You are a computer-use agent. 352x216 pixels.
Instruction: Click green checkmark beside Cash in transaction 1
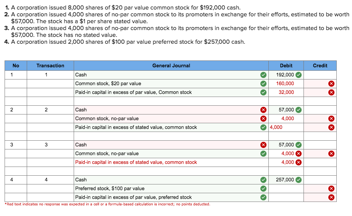[x=263, y=75]
